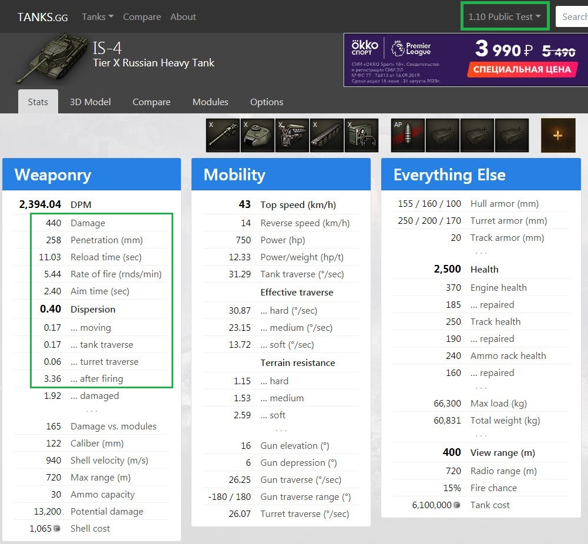The image size is (588, 544).
Task: Go to the Options tab
Action: 266,102
